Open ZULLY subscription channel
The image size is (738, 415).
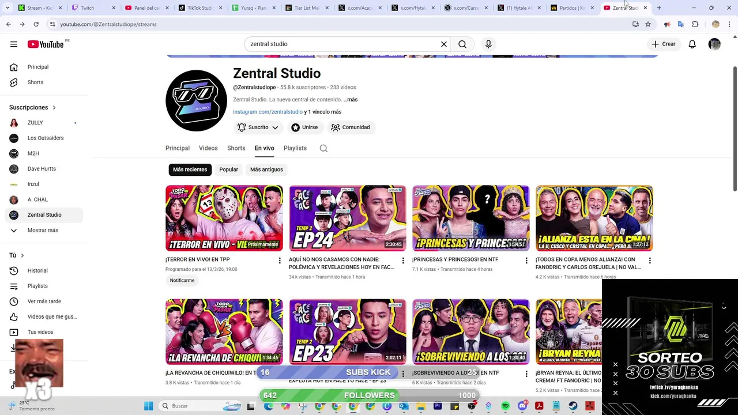point(44,123)
